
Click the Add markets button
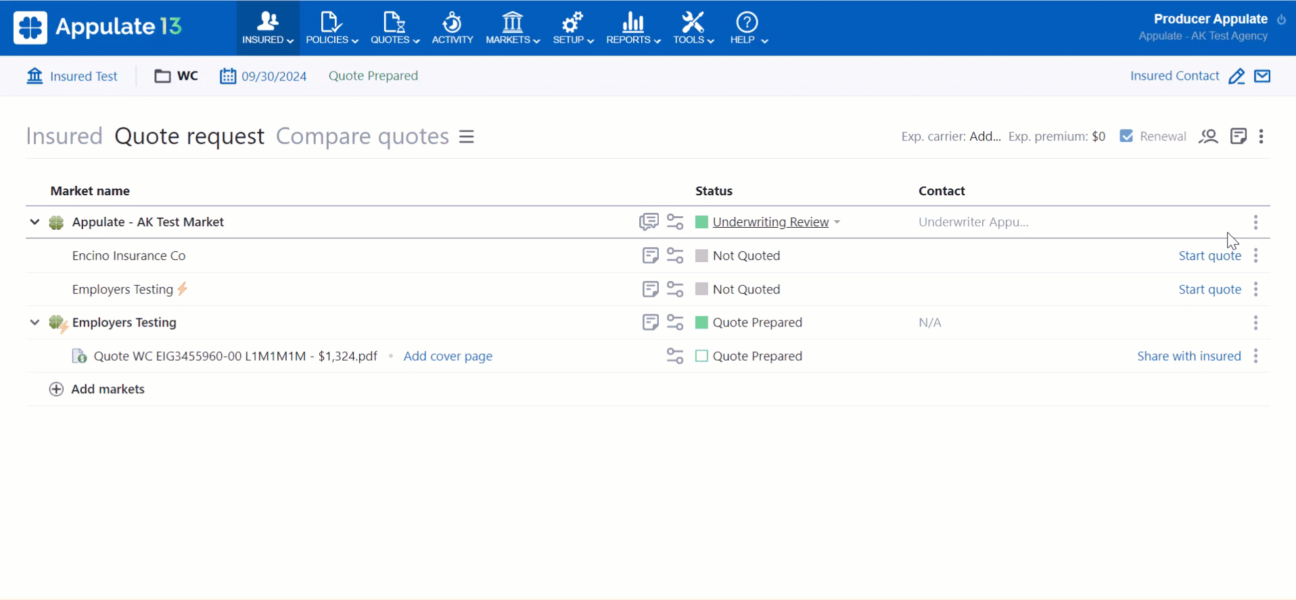coord(97,389)
